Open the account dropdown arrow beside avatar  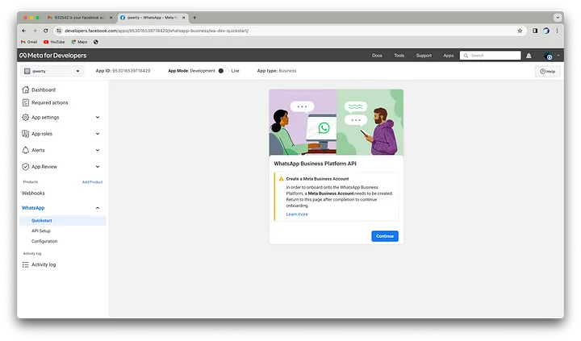click(558, 56)
